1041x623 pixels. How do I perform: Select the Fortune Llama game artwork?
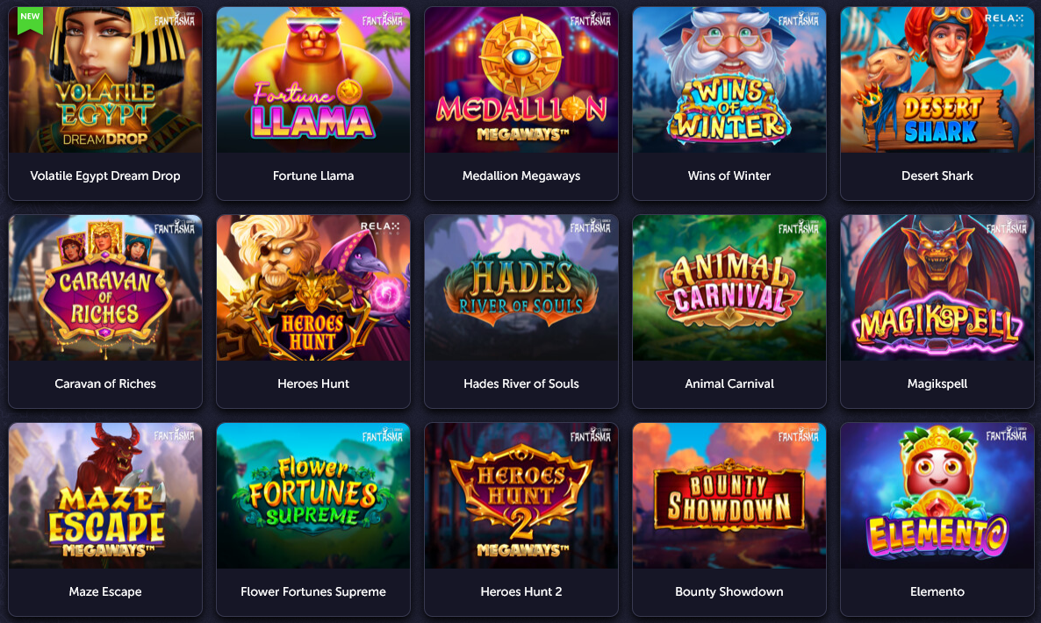(x=313, y=80)
